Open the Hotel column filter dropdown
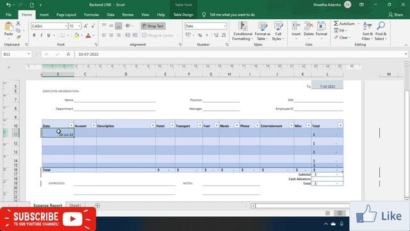The height and width of the screenshot is (231, 410). point(172,126)
